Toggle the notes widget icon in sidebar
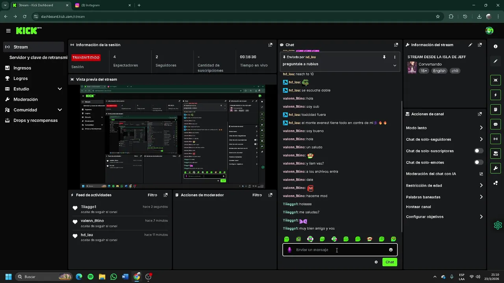Screen dimensions: 504x283 pyautogui.click(x=495, y=109)
